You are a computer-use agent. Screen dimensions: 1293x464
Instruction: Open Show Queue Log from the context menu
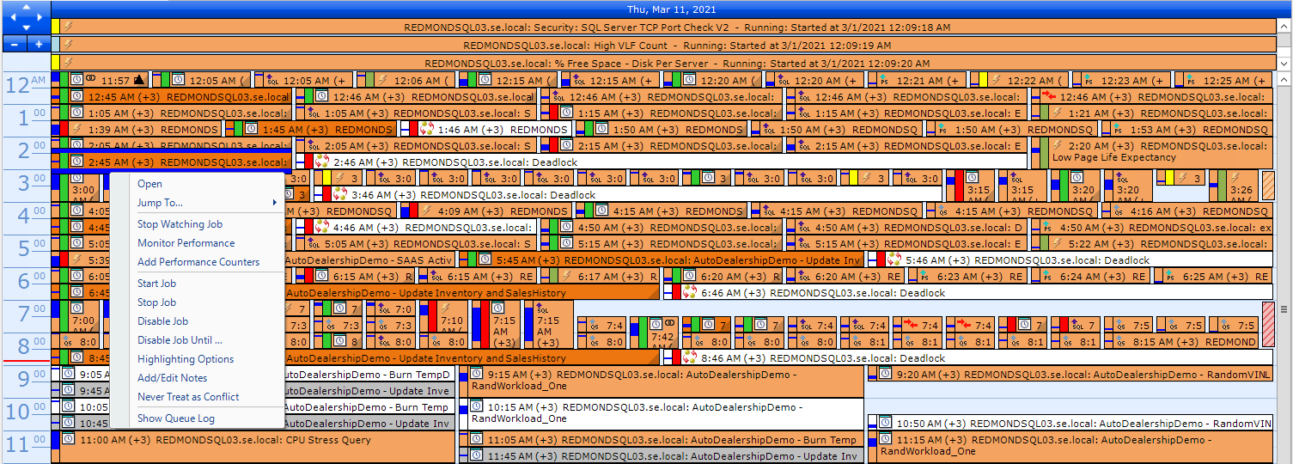coord(176,418)
